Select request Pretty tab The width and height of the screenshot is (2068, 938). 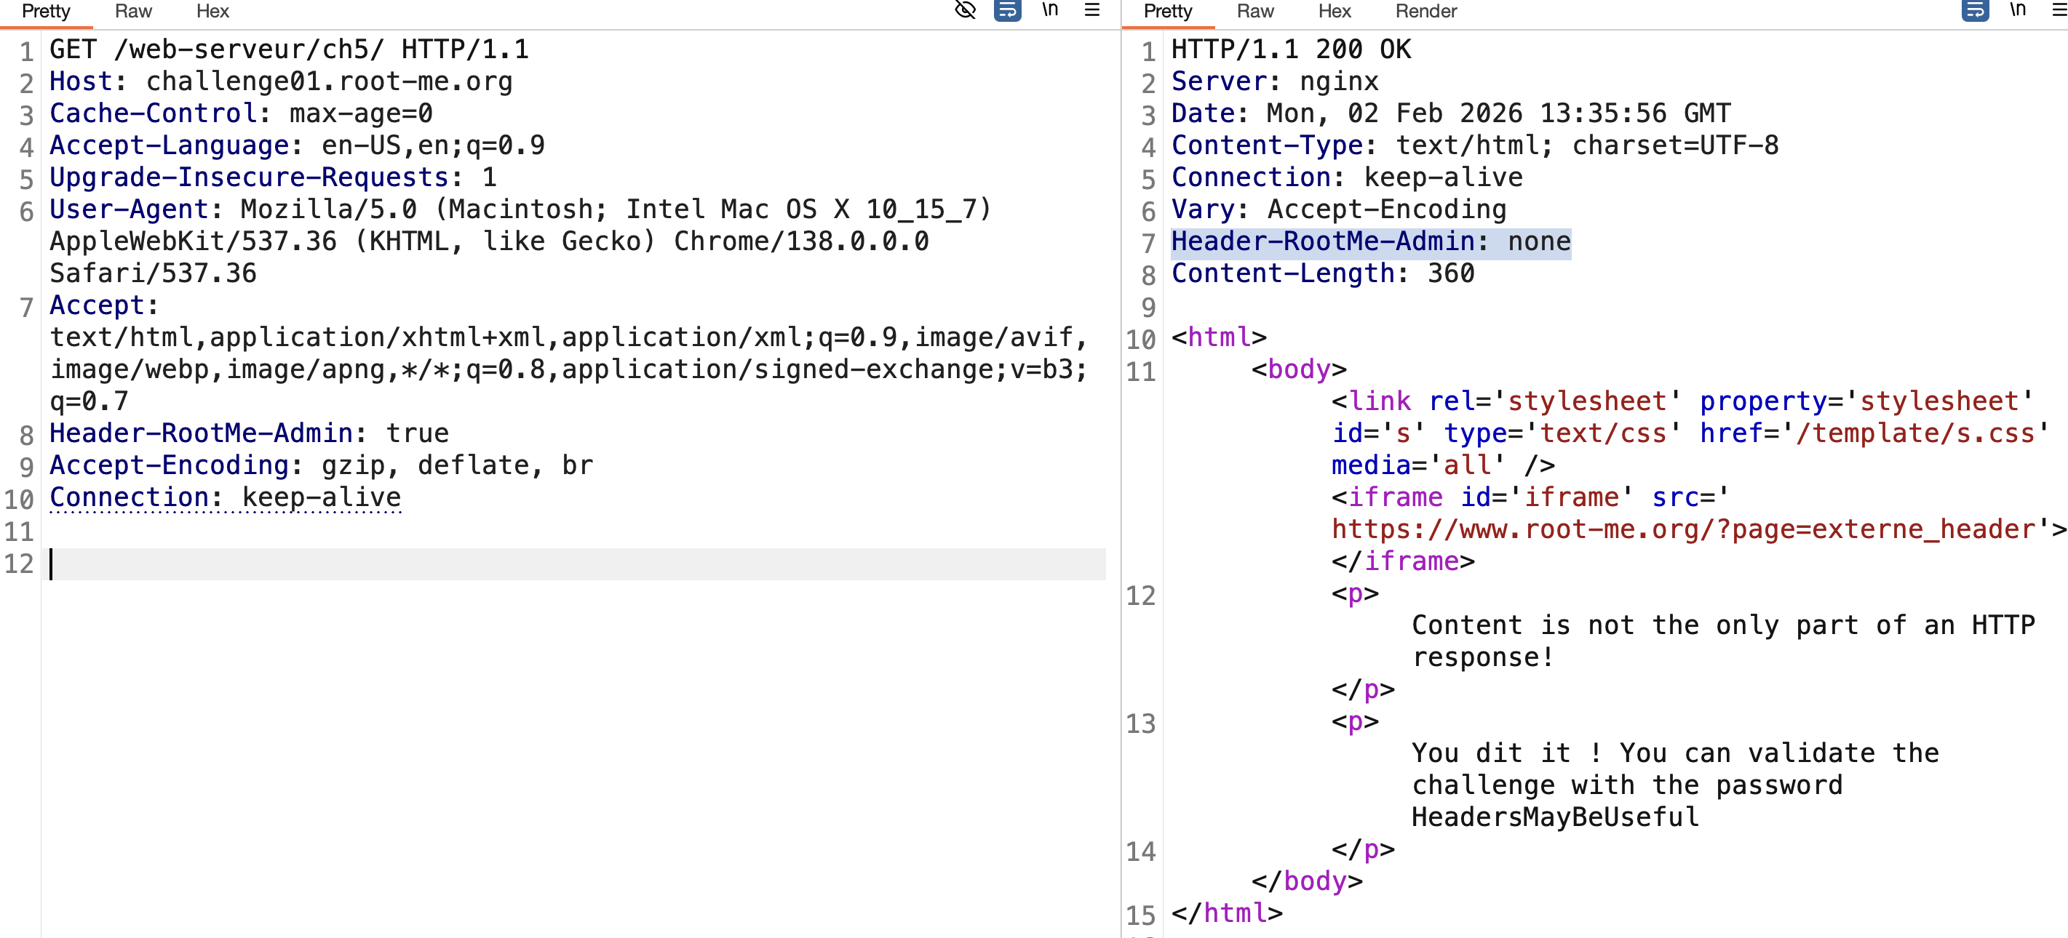(x=46, y=11)
